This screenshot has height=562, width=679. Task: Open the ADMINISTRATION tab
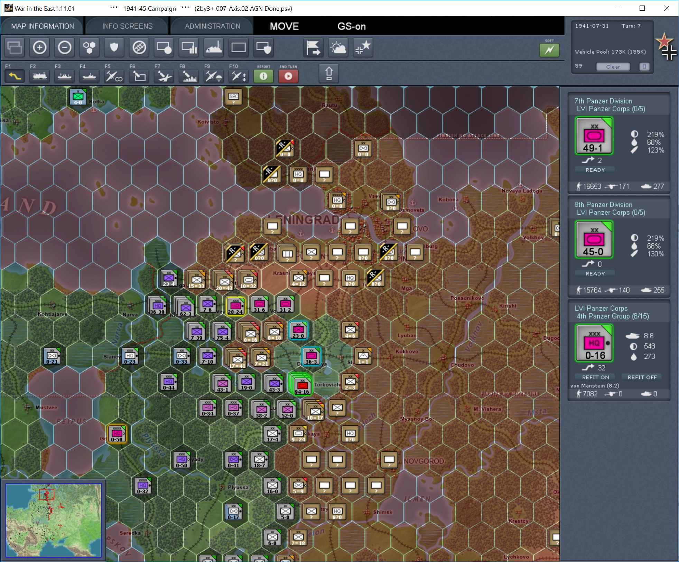point(212,26)
